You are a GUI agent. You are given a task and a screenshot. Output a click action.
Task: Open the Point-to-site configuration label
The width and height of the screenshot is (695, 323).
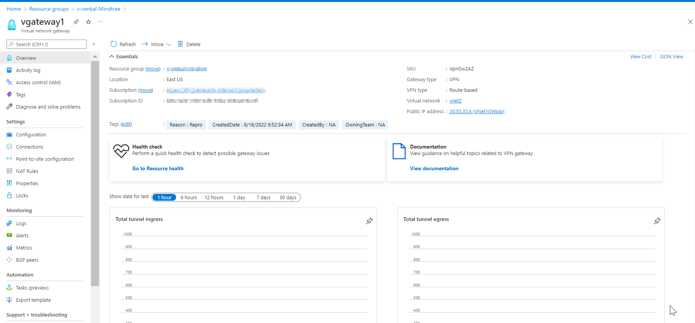45,159
